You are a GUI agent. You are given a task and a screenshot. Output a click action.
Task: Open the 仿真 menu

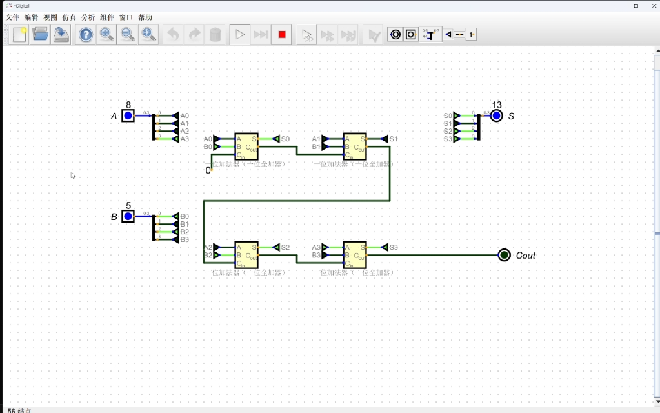[x=69, y=17]
